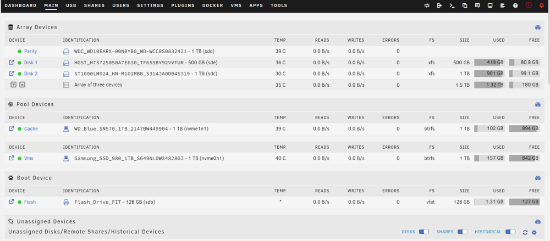Open the Cache pool device link
Viewport: 550px width, 241px height.
[31, 129]
